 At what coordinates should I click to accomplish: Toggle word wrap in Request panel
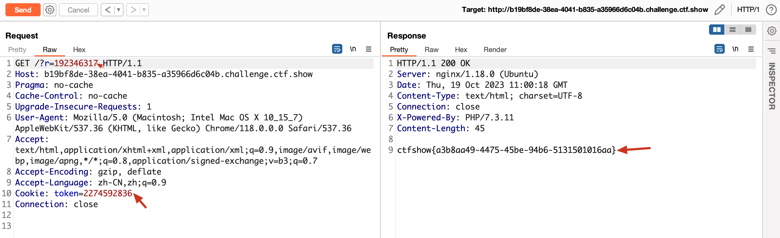pos(337,49)
